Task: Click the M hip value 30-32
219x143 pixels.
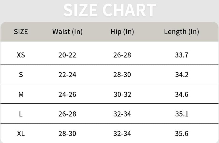Action: pyautogui.click(x=122, y=95)
